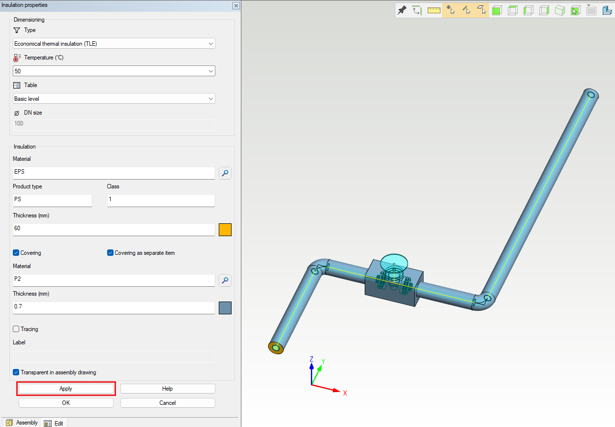
Task: Toggle the edge selection cursor tool
Action: point(466,10)
